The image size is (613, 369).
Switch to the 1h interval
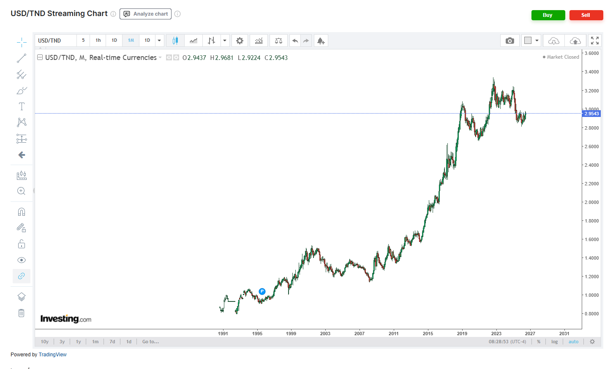coord(98,41)
